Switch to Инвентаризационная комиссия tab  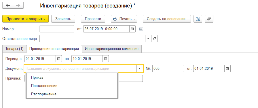tap(112, 49)
